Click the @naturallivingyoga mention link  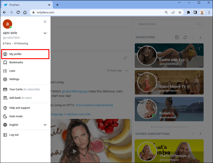tap(75, 91)
